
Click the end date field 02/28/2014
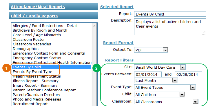(x=188, y=74)
